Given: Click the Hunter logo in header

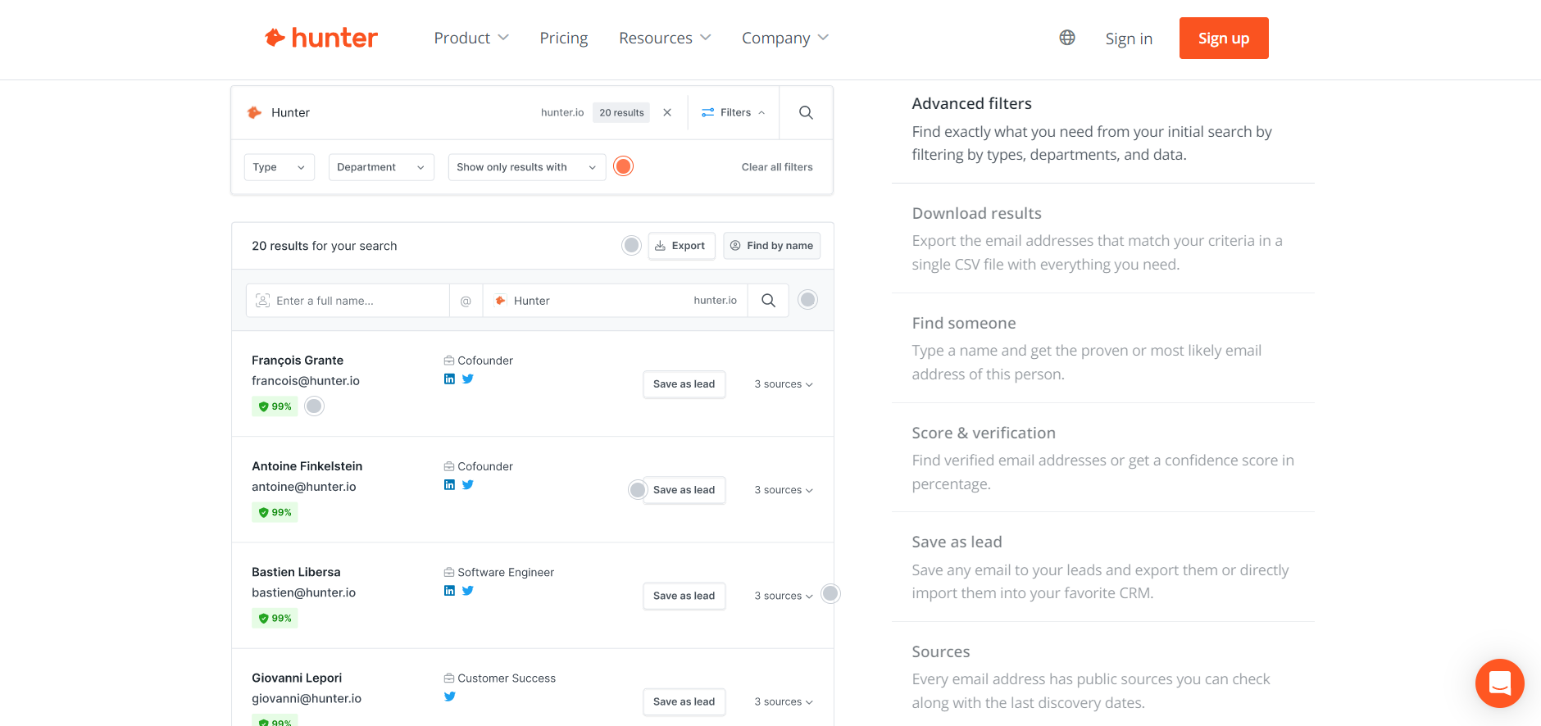Looking at the screenshot, I should click(x=320, y=38).
